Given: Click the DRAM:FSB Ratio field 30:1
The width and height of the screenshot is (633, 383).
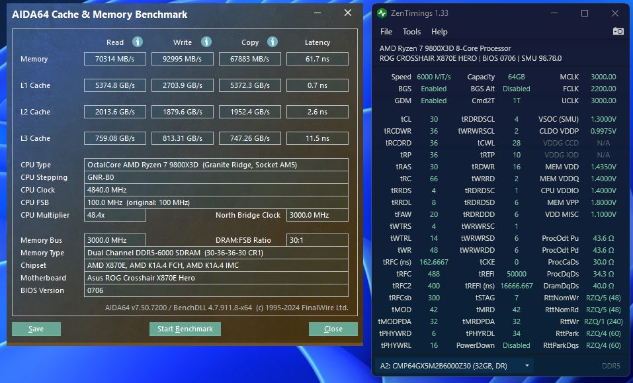Looking at the screenshot, I should click(x=317, y=240).
